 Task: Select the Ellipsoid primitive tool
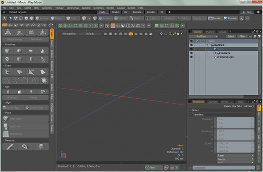click(x=31, y=51)
